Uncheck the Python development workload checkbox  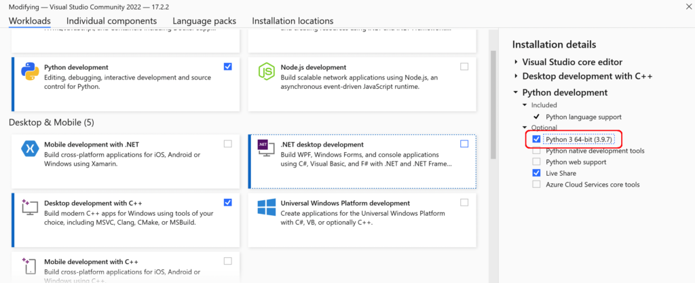tap(228, 67)
